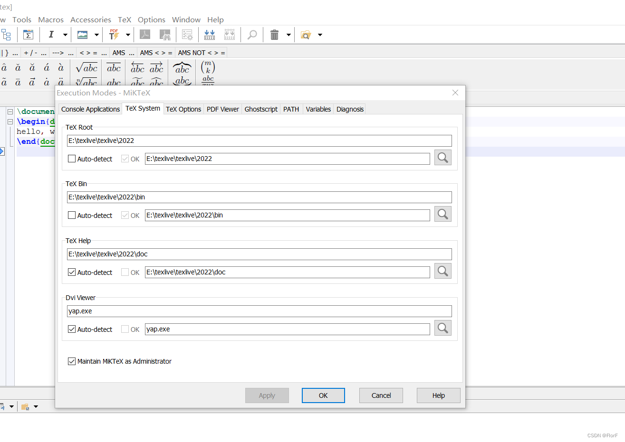
Task: Open dropdown arrow next to picture icon
Action: click(x=96, y=35)
